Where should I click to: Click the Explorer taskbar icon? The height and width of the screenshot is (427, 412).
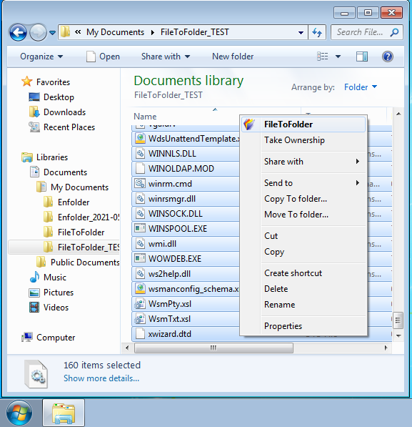click(64, 413)
